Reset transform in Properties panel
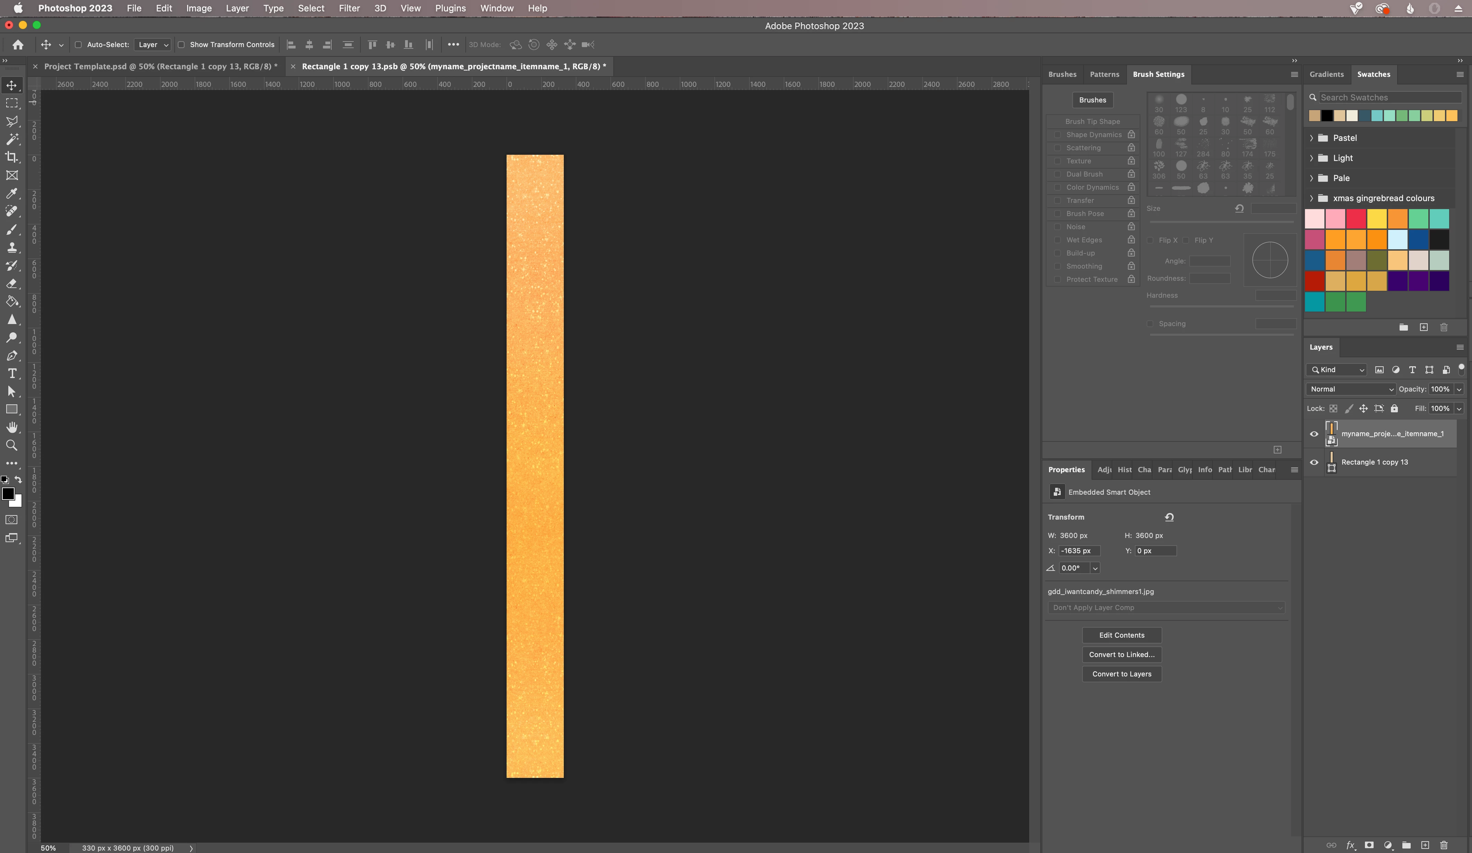1472x853 pixels. point(1169,517)
